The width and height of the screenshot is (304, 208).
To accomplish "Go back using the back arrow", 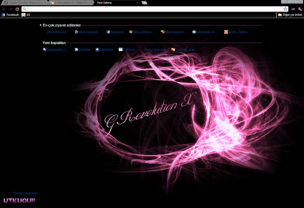I will [x=4, y=9].
